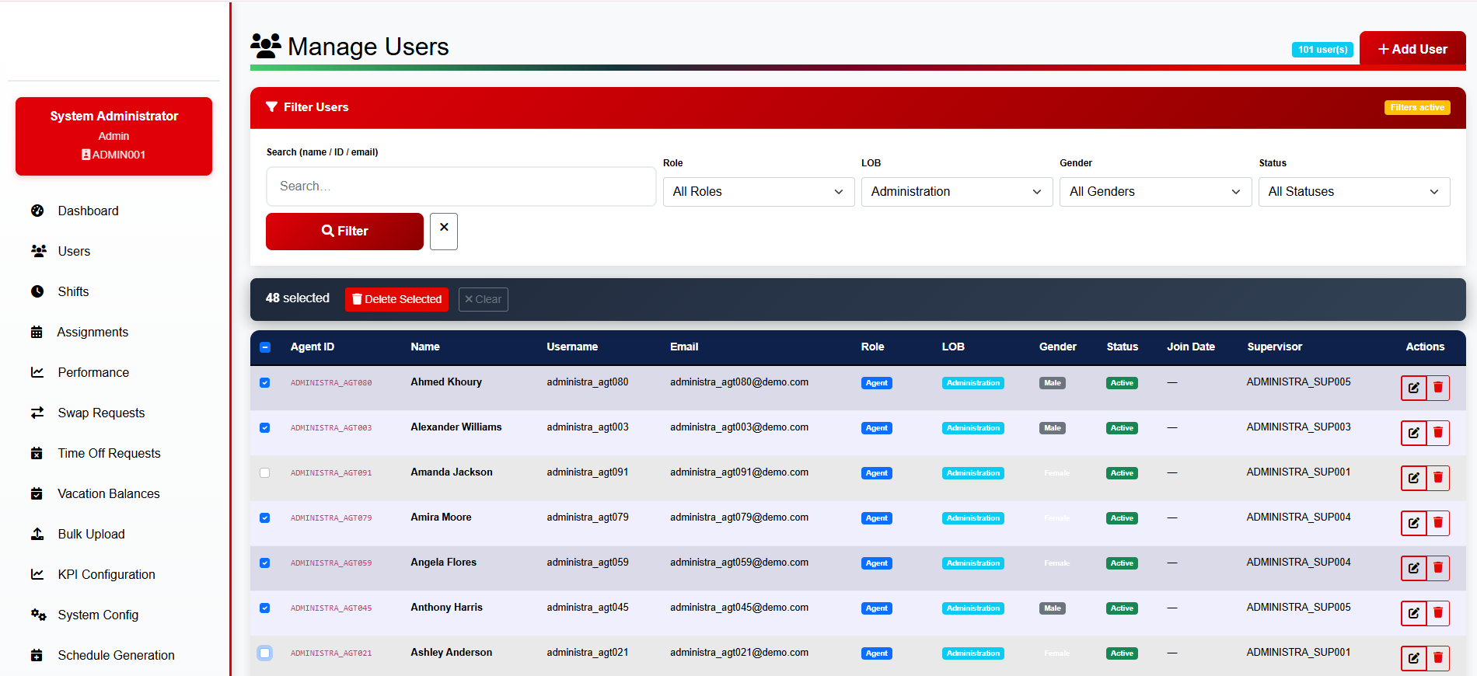This screenshot has width=1477, height=676.
Task: Click the edit icon for Ahmed Khoury
Action: pyautogui.click(x=1413, y=388)
